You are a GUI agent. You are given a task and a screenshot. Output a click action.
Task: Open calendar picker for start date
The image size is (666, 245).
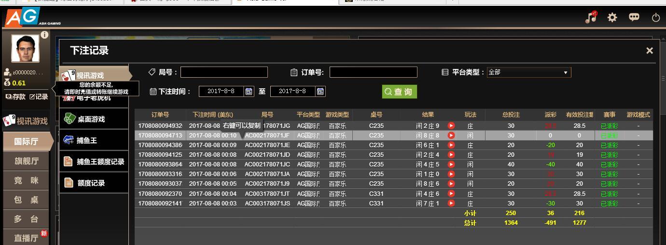249,91
